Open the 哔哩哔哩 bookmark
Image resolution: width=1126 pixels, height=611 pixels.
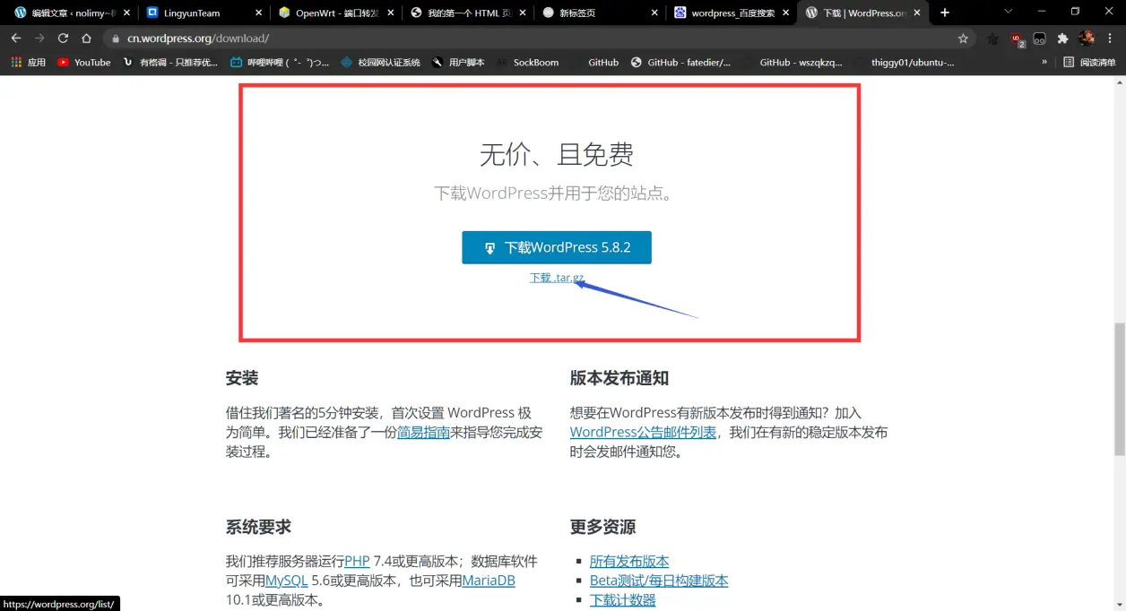[x=280, y=63]
